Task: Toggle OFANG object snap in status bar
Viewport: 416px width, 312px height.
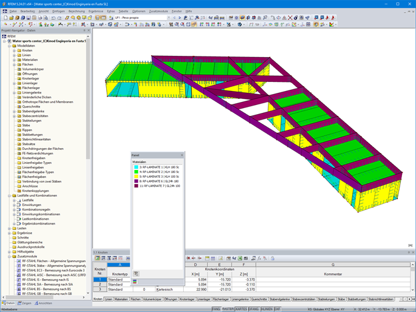Action: pos(253,310)
